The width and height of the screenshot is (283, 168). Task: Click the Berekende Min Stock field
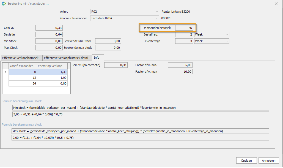point(108,41)
